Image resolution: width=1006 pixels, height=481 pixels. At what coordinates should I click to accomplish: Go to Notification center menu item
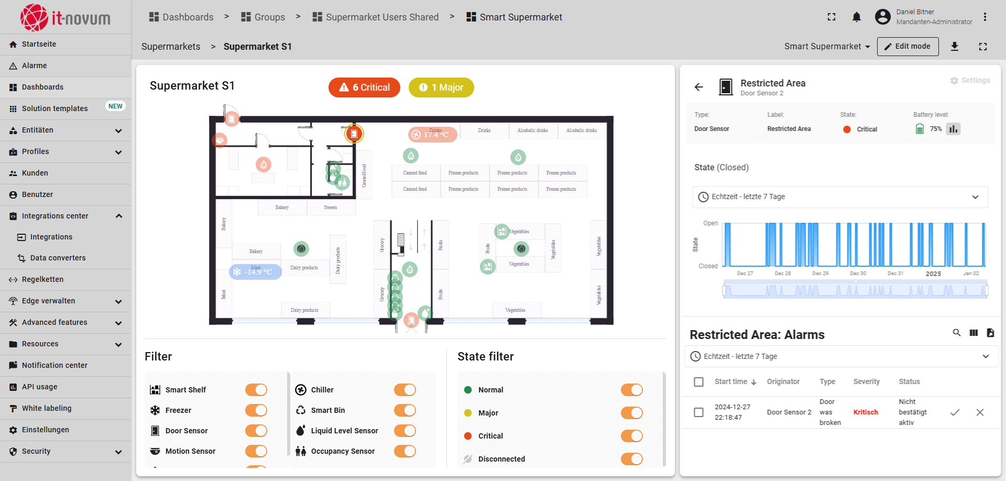pyautogui.click(x=54, y=365)
